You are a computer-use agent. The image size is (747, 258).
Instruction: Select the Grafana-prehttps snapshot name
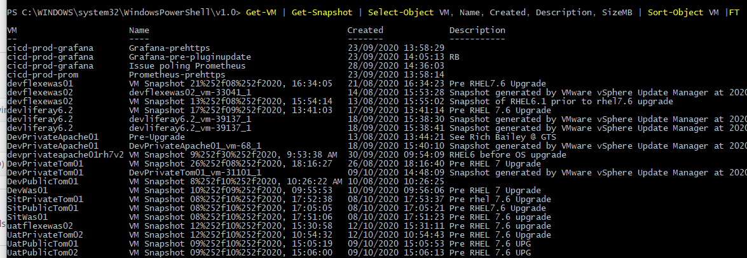[x=170, y=48]
